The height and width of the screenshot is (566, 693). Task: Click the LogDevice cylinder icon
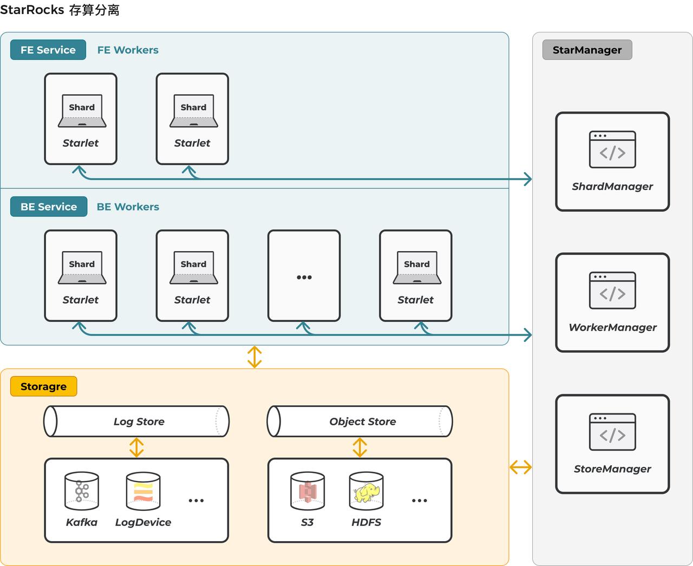pos(143,491)
